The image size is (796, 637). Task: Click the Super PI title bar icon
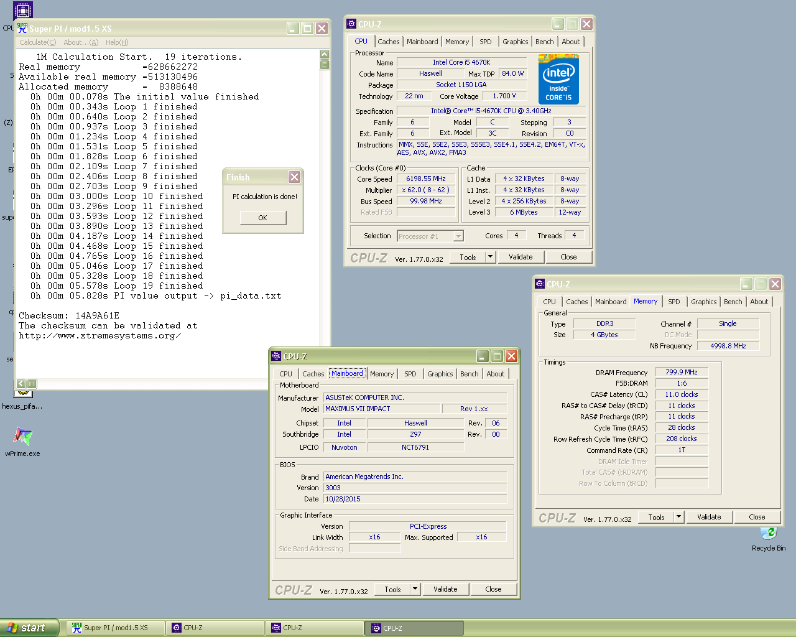tap(22, 29)
